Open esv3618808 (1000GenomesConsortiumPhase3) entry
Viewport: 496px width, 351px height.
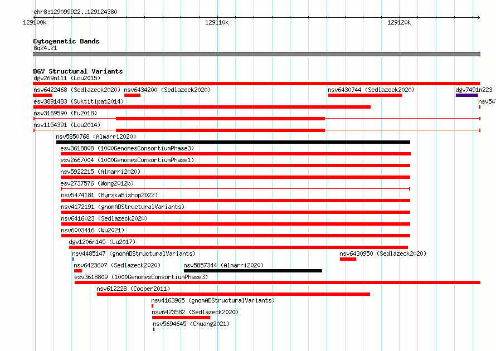click(x=236, y=154)
